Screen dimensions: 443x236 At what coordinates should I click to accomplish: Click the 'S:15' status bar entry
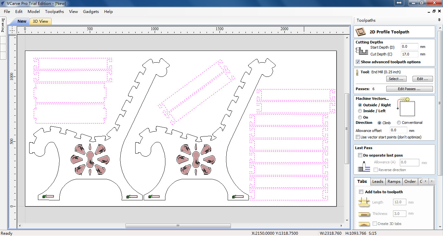pyautogui.click(x=372, y=233)
